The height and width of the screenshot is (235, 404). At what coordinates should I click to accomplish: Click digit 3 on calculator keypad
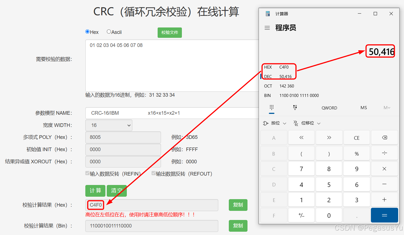click(x=357, y=200)
